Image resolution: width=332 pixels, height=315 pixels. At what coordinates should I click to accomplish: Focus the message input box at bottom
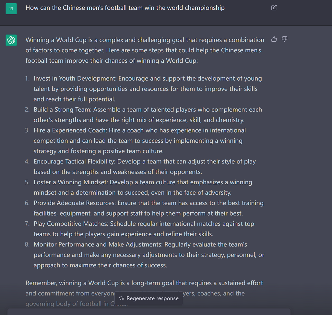pos(149,312)
